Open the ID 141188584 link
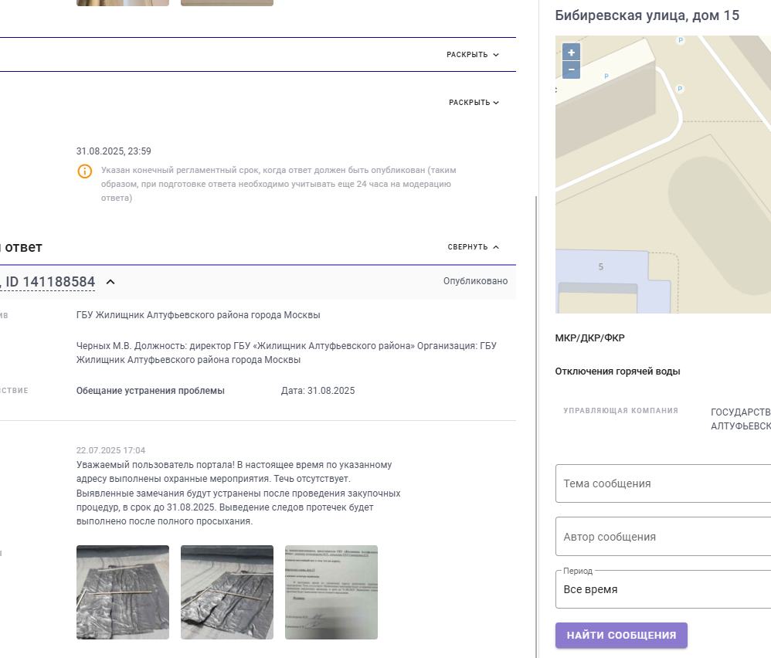 pos(48,282)
